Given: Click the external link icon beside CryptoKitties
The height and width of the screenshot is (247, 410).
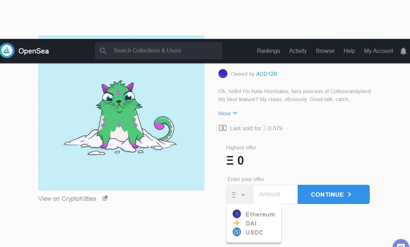Looking at the screenshot, I should (105, 198).
